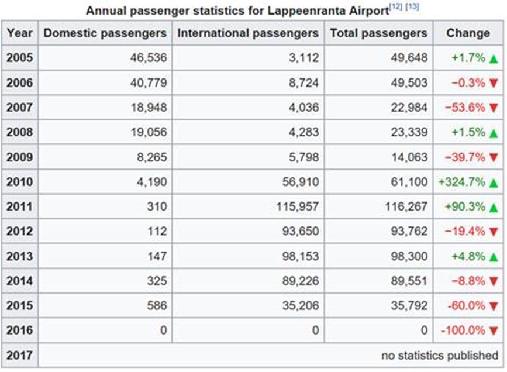Click the green up arrow beside +4.8%
507x372 pixels.
(494, 257)
